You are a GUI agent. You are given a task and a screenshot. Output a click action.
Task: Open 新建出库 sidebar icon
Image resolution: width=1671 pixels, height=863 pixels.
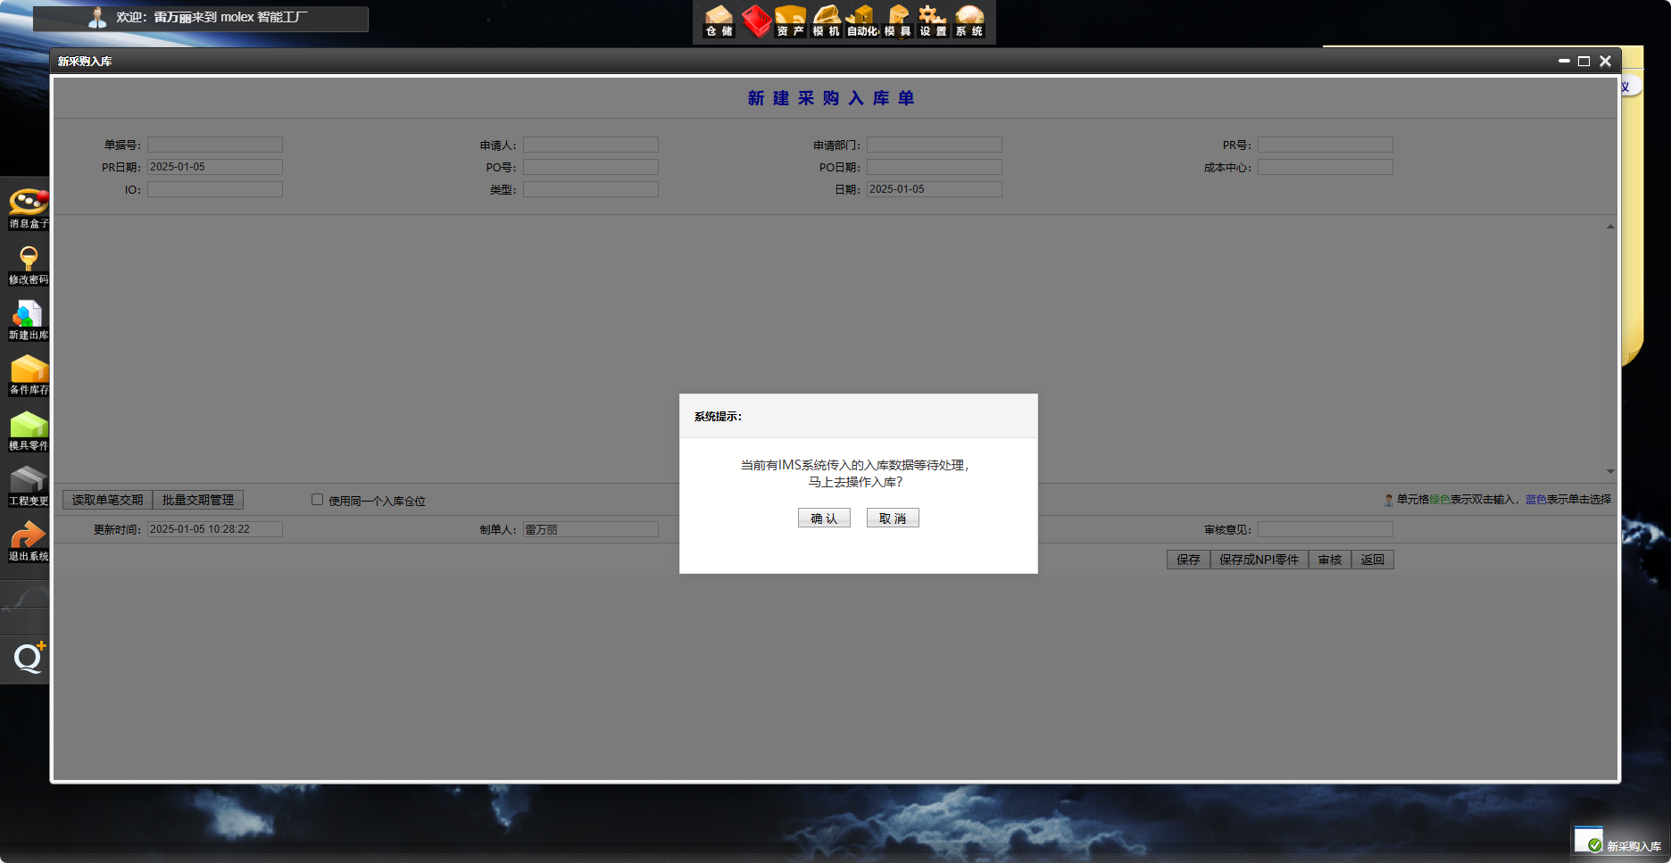[x=29, y=320]
